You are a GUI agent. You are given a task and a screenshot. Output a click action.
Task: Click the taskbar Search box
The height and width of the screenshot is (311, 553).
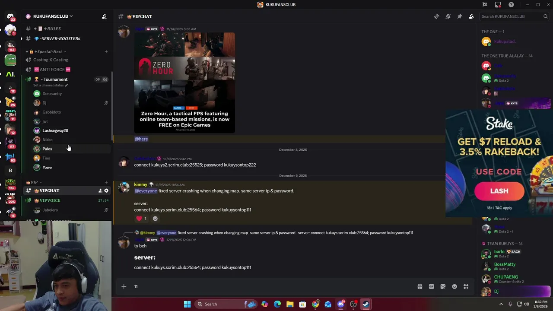pos(226,304)
